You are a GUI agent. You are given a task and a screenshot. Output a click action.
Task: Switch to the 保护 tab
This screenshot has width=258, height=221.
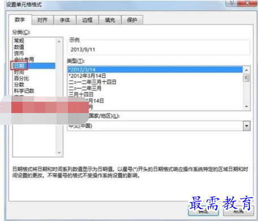pos(132,20)
